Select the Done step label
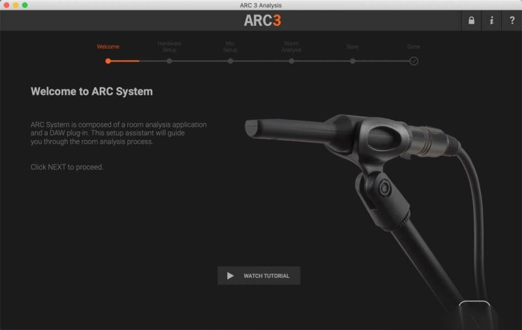The width and height of the screenshot is (522, 330). 414,46
